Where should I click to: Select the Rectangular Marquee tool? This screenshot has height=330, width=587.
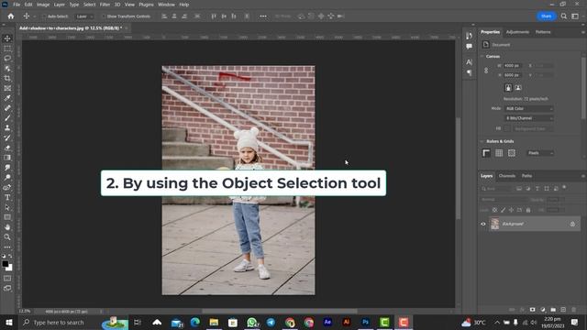7,49
